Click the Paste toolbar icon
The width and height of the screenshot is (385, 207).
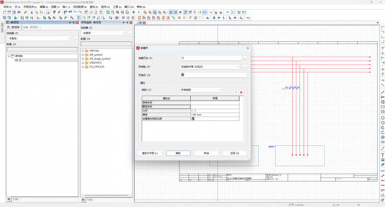41,12
